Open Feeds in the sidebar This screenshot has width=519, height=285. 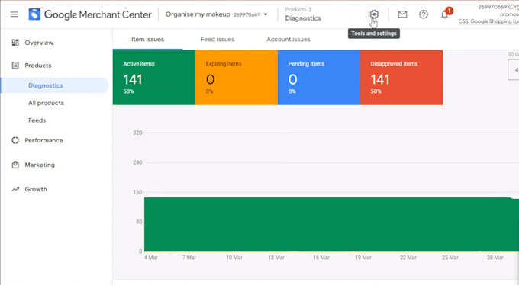click(x=37, y=120)
